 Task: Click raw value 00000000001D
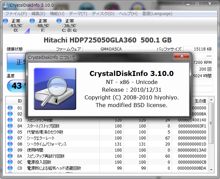coord(192,144)
